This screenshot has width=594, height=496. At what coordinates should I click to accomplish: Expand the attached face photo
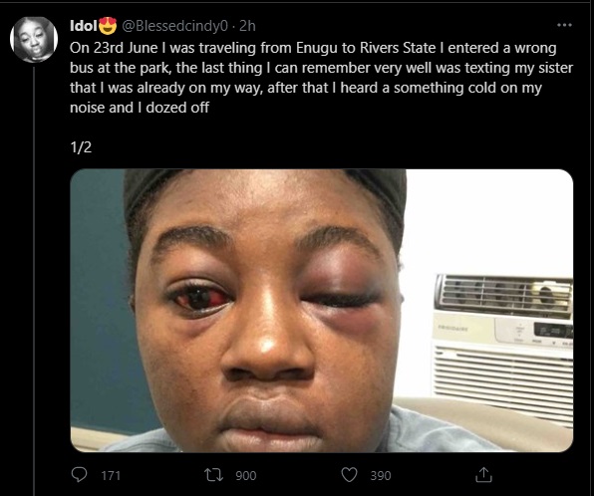[322, 311]
